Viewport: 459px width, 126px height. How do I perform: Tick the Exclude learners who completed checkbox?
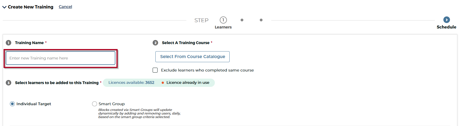[155, 70]
